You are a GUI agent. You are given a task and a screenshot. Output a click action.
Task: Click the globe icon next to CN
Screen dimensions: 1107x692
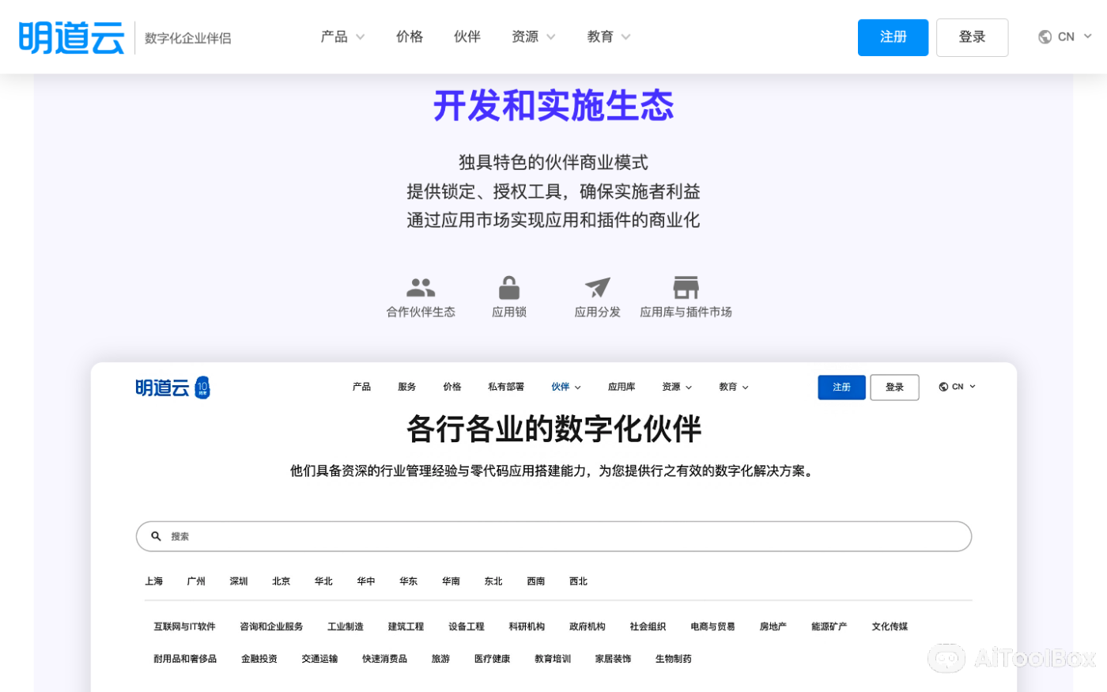click(1045, 36)
